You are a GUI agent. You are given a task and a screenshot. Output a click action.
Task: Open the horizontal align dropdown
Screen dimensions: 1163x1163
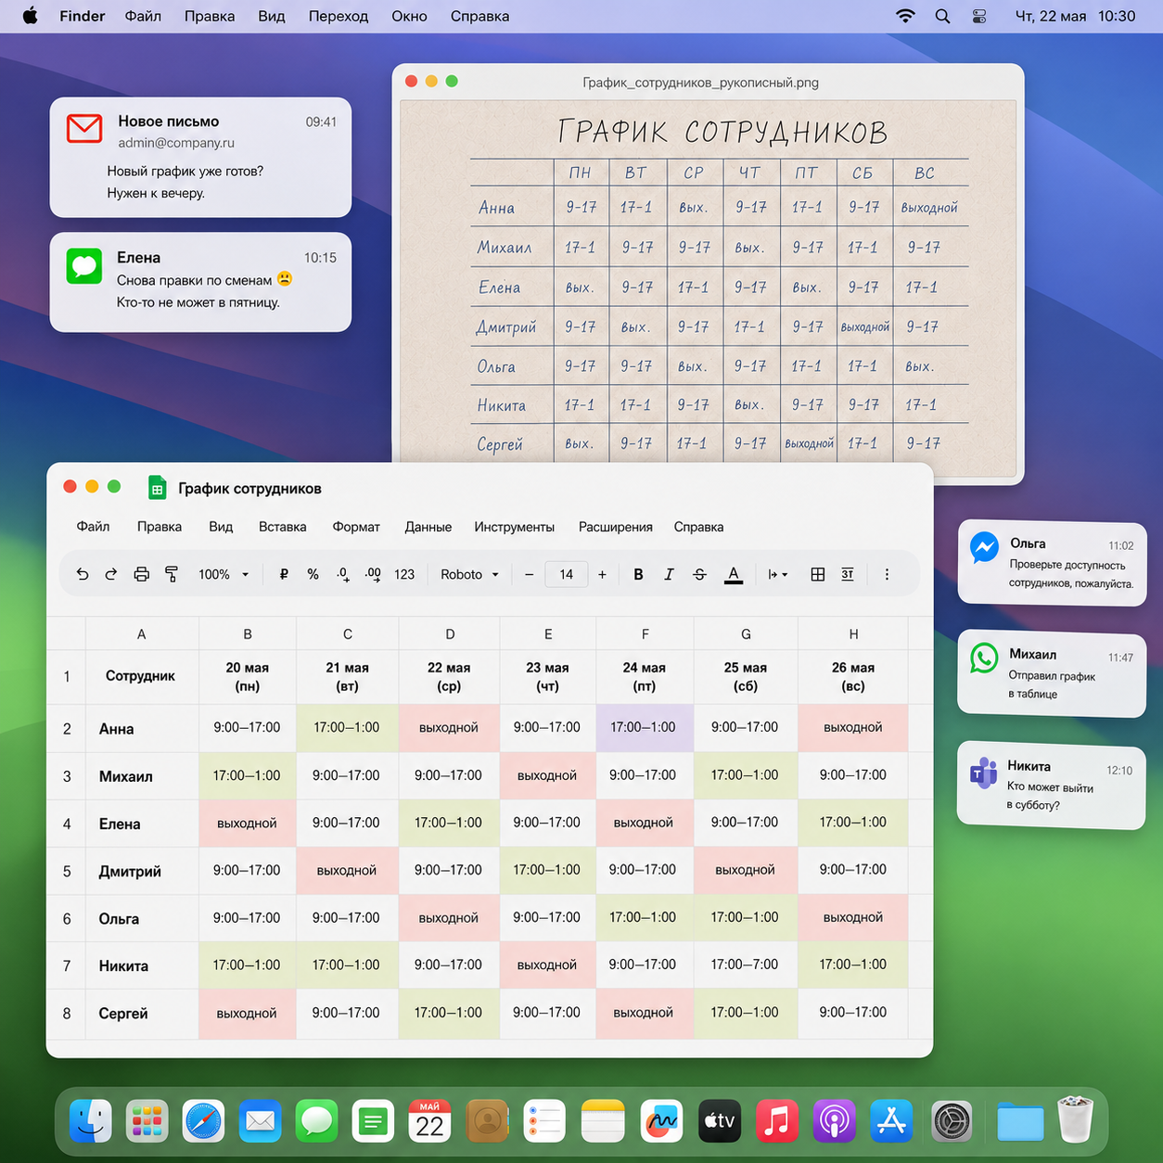pos(777,574)
